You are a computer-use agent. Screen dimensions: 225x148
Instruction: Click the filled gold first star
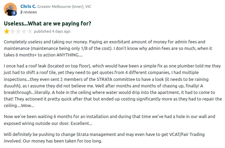(x=7, y=31)
